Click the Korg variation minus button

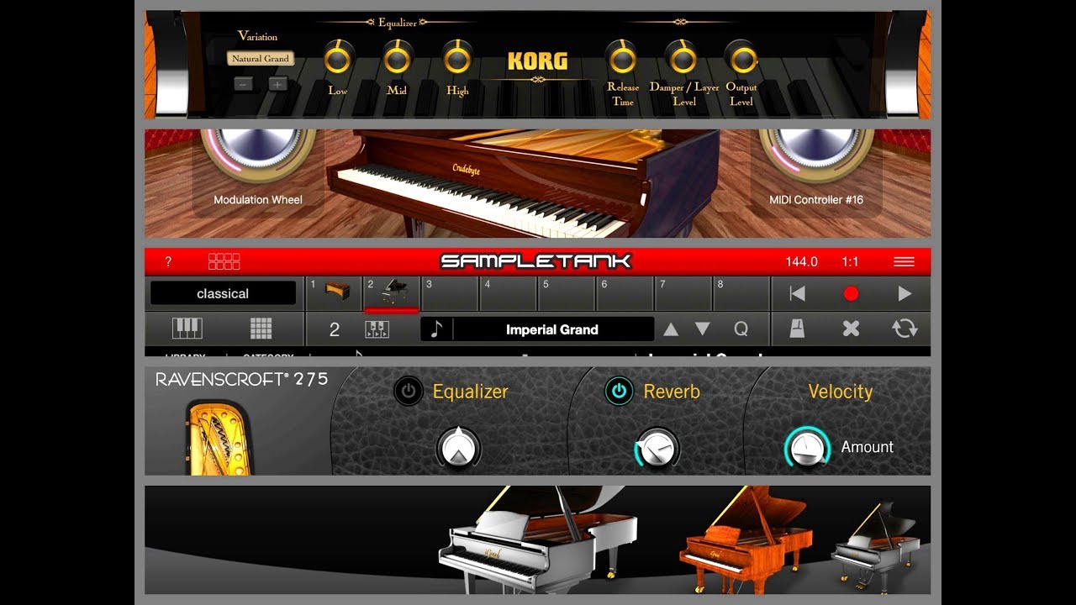click(x=243, y=84)
